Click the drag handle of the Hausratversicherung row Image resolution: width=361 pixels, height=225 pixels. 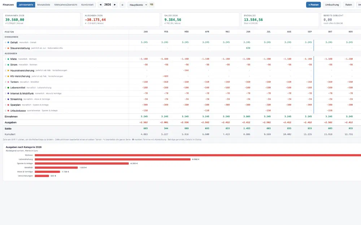[x=5, y=71]
